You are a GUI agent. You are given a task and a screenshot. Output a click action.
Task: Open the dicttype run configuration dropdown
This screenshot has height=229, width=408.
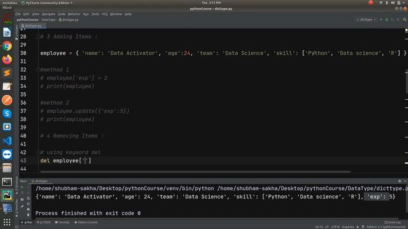point(366,20)
